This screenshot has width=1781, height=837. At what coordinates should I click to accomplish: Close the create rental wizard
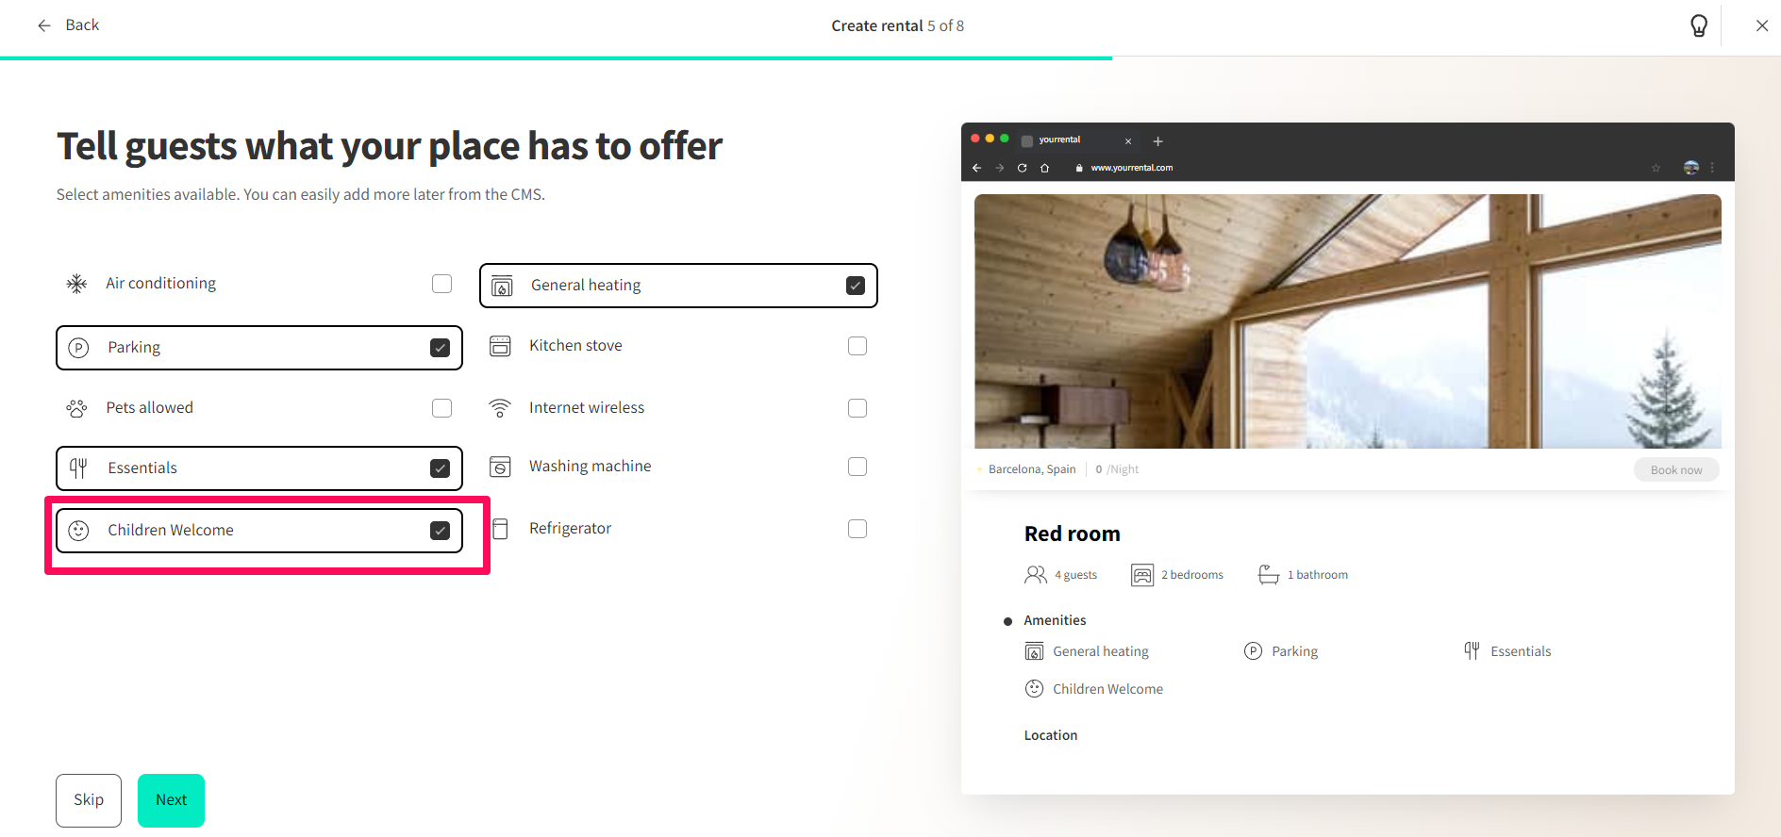coord(1761,25)
